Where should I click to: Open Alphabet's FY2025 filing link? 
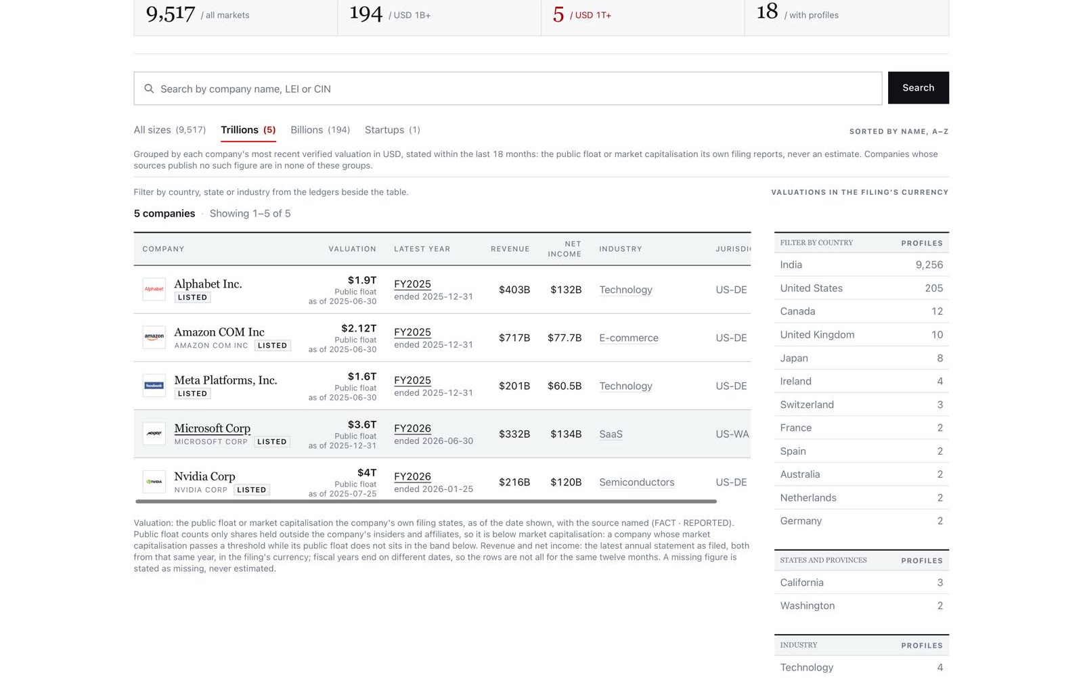[412, 284]
